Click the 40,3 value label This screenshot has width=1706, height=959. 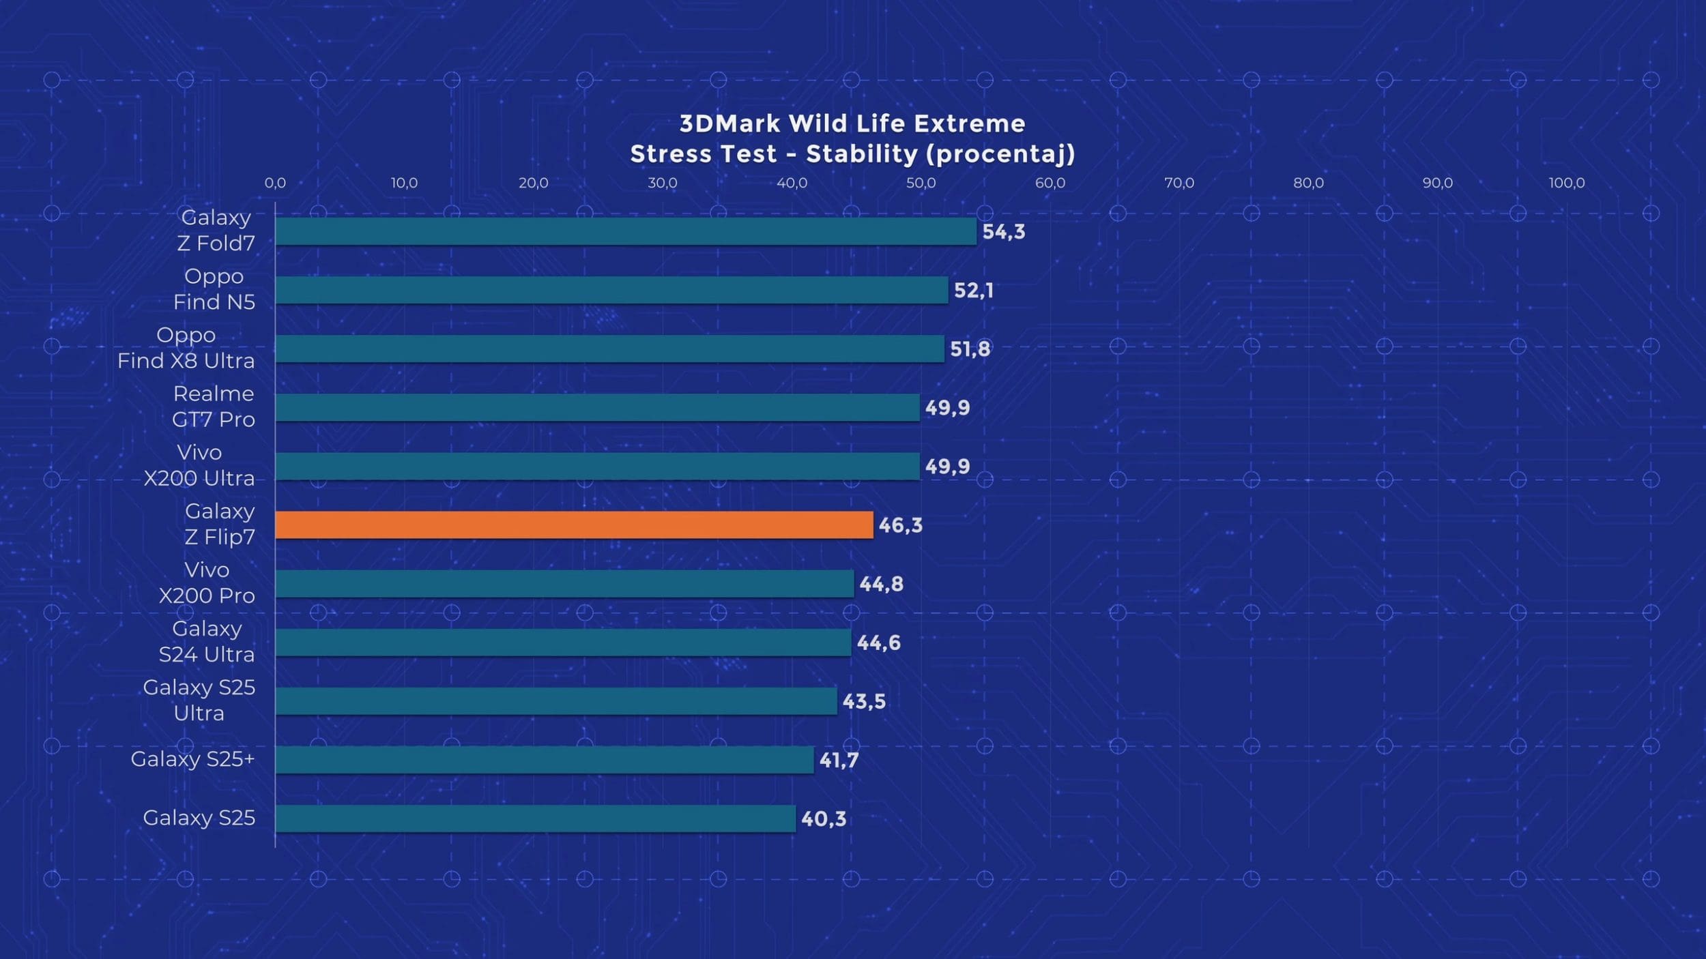(824, 818)
